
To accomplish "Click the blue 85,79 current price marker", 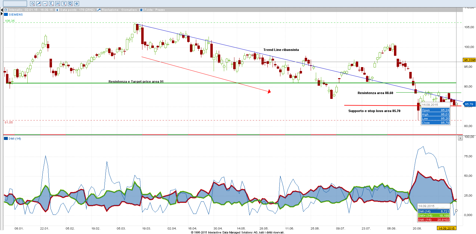I will click(x=469, y=104).
